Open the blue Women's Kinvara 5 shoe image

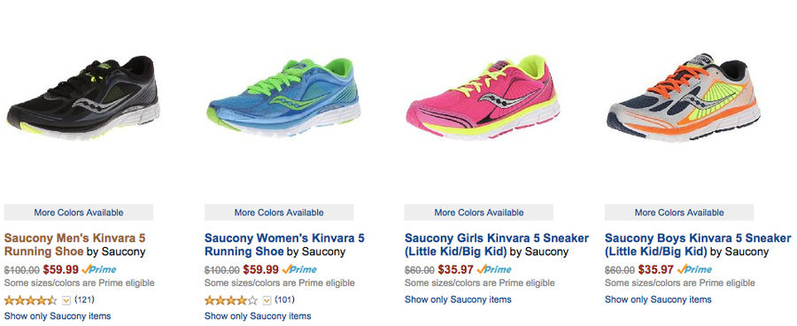click(283, 97)
